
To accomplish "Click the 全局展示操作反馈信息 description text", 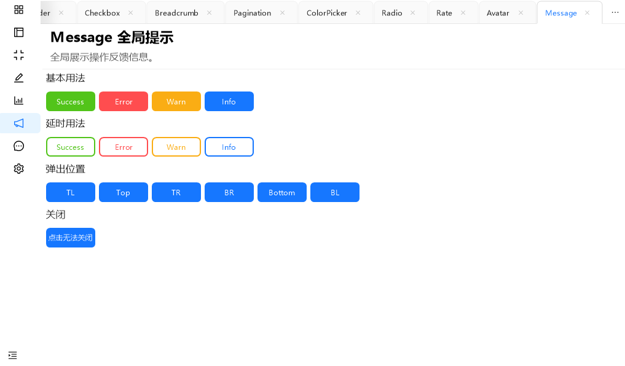I will (101, 57).
